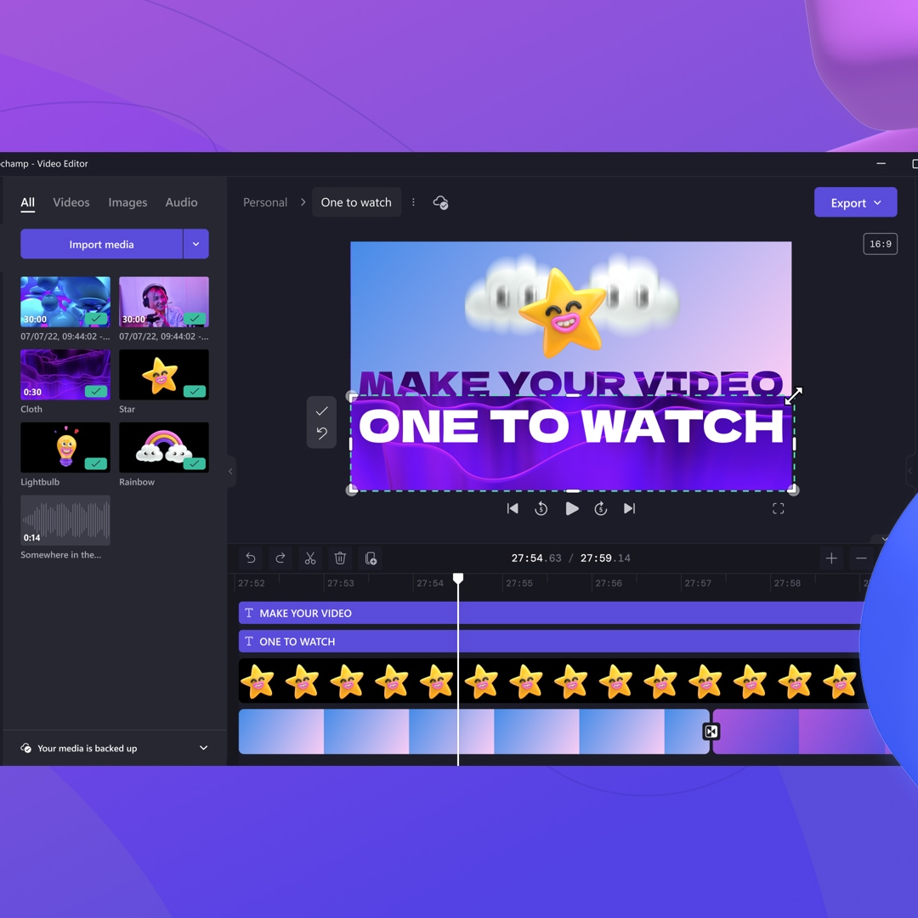Image resolution: width=918 pixels, height=918 pixels.
Task: Click the timeline playhead marker
Action: 458,579
